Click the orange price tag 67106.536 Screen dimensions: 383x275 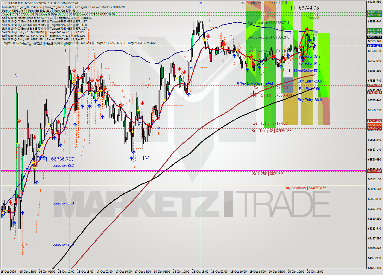tap(374, 125)
